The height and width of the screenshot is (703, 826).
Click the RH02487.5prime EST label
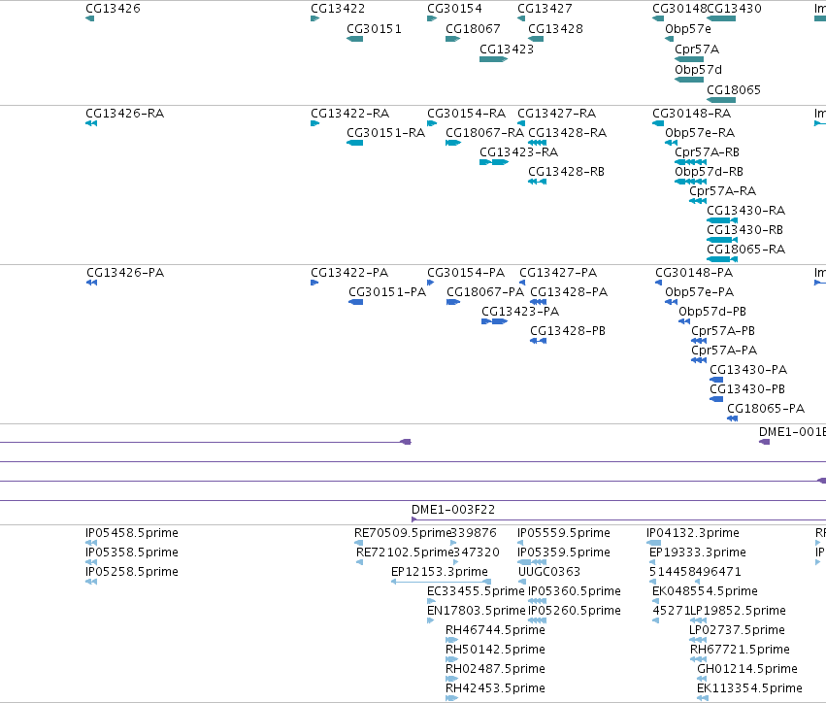[x=495, y=669]
